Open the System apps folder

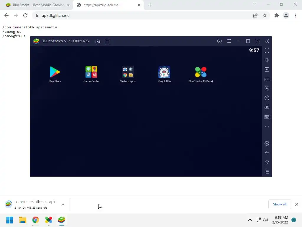click(x=127, y=74)
